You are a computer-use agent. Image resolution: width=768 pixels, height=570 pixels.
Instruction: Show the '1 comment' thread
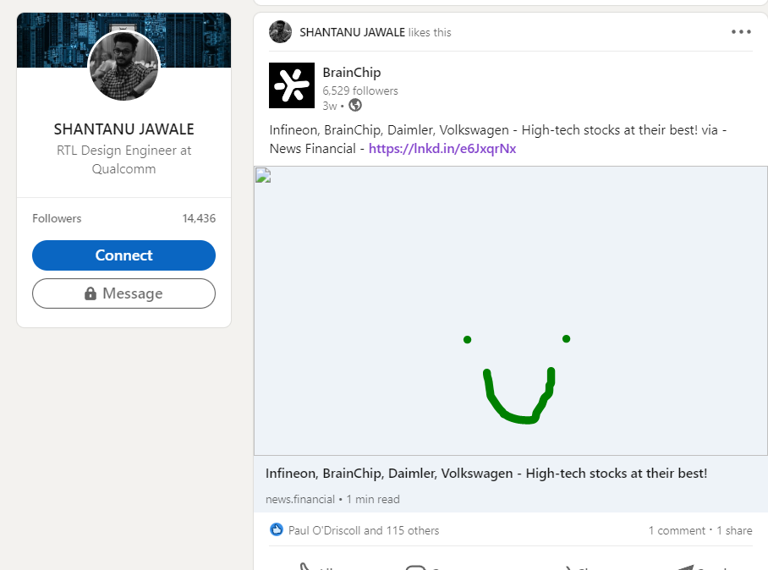coord(677,530)
